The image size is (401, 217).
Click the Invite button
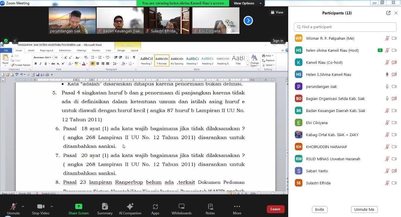(319, 209)
